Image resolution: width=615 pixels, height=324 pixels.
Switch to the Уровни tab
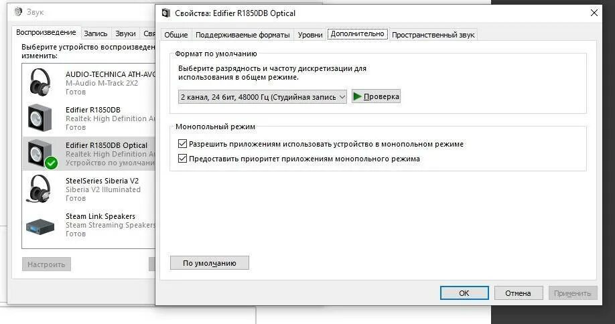click(310, 35)
